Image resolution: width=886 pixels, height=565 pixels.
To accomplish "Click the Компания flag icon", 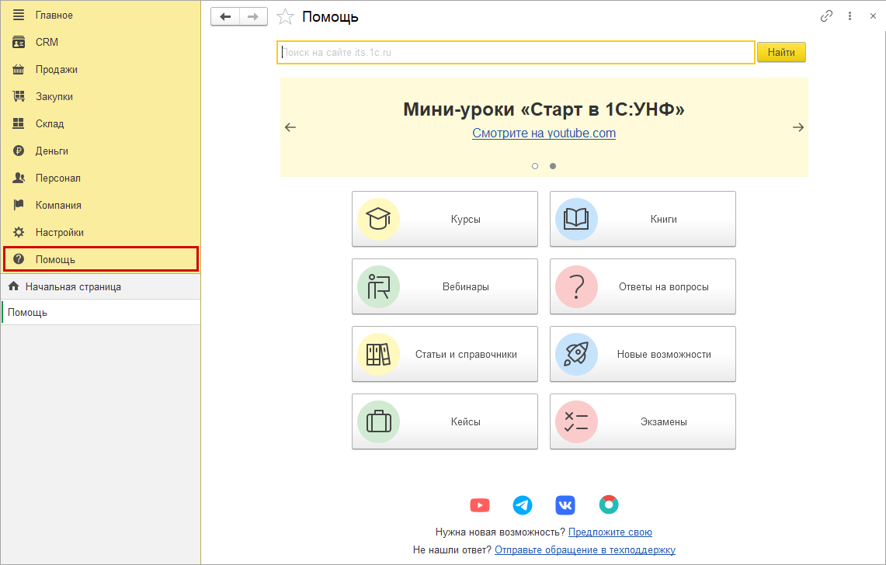I will click(x=19, y=205).
